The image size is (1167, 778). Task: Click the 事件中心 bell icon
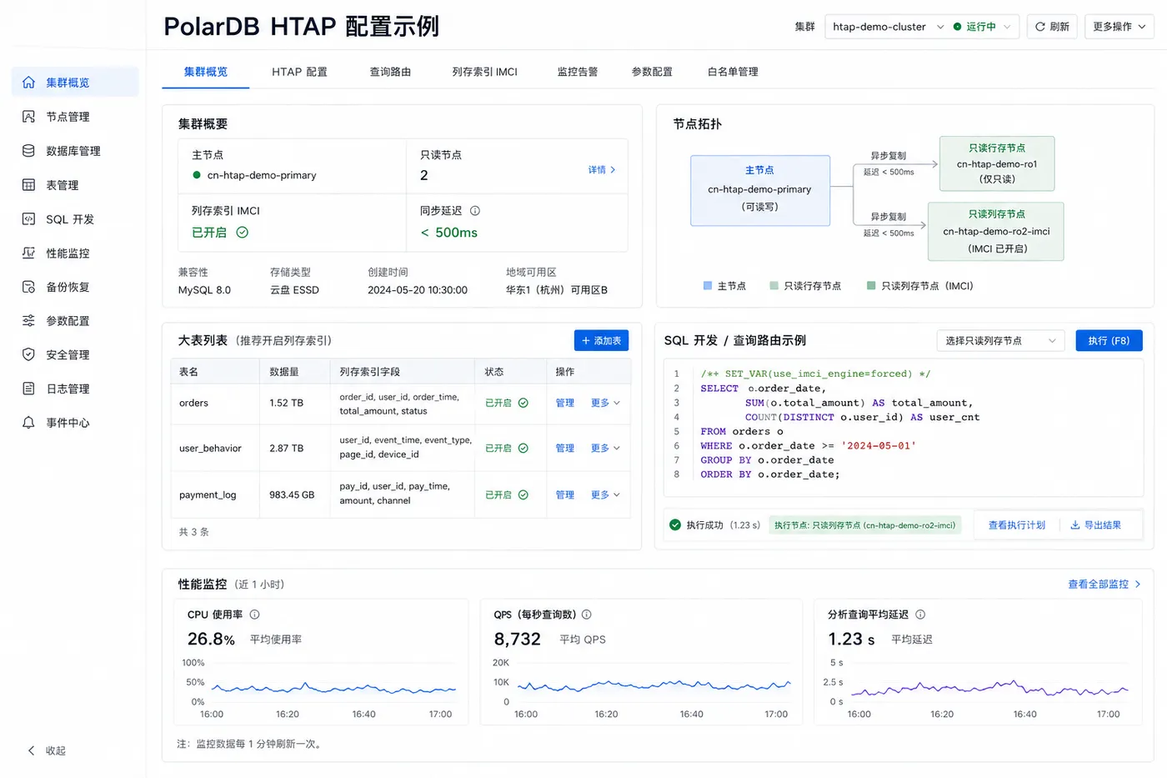pyautogui.click(x=28, y=423)
